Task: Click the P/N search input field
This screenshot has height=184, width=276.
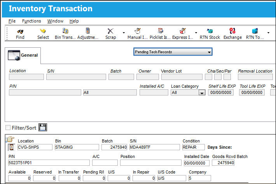Action: pos(45,92)
